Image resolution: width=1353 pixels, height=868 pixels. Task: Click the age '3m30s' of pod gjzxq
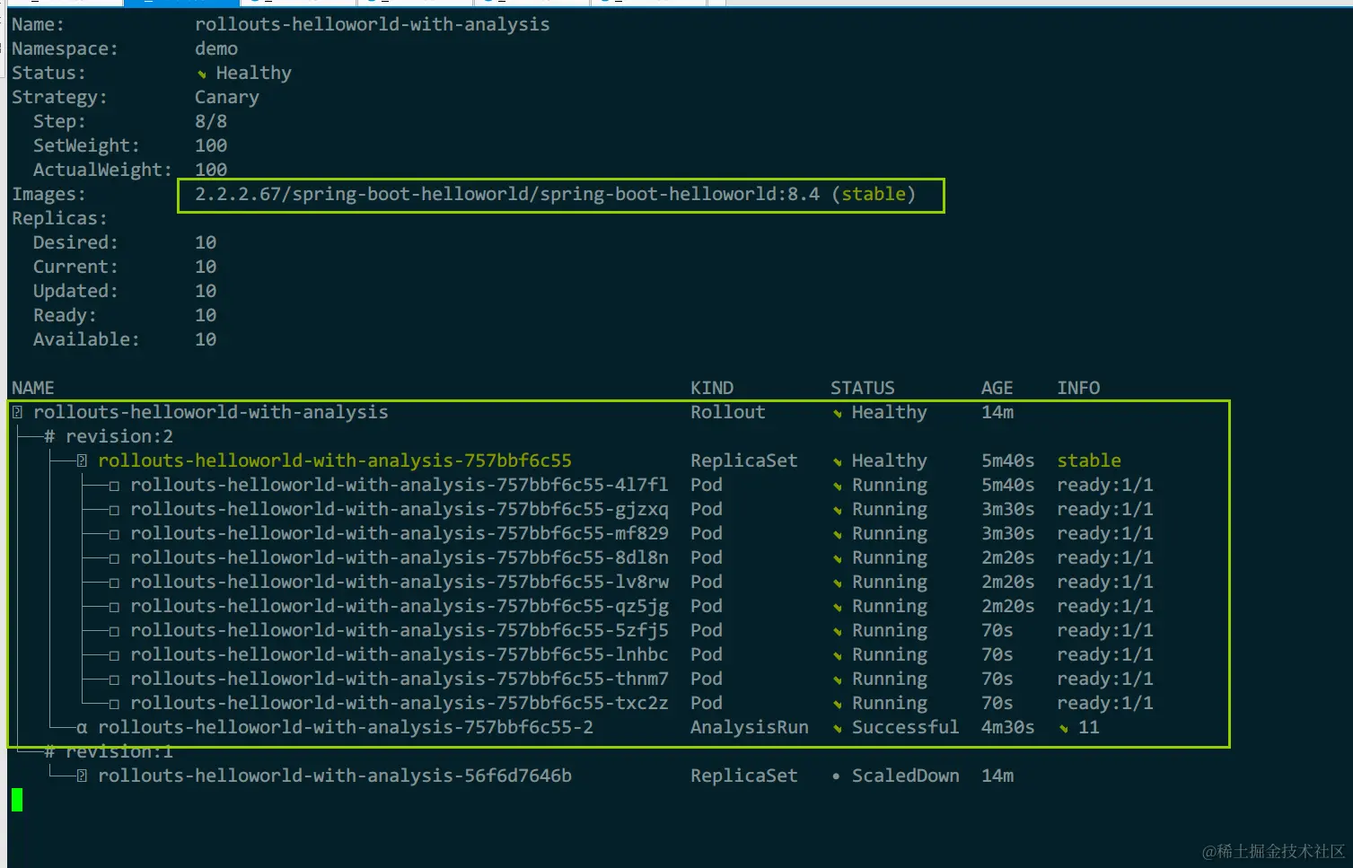click(1007, 509)
